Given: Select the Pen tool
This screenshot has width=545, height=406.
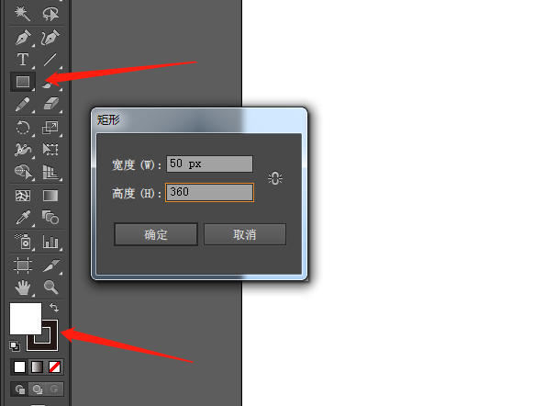Looking at the screenshot, I should [23, 38].
